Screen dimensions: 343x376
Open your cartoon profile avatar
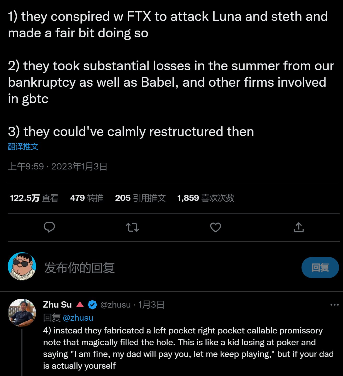coord(22,266)
